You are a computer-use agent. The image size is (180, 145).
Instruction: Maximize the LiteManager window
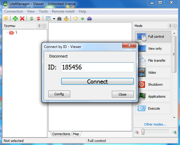(160, 2)
